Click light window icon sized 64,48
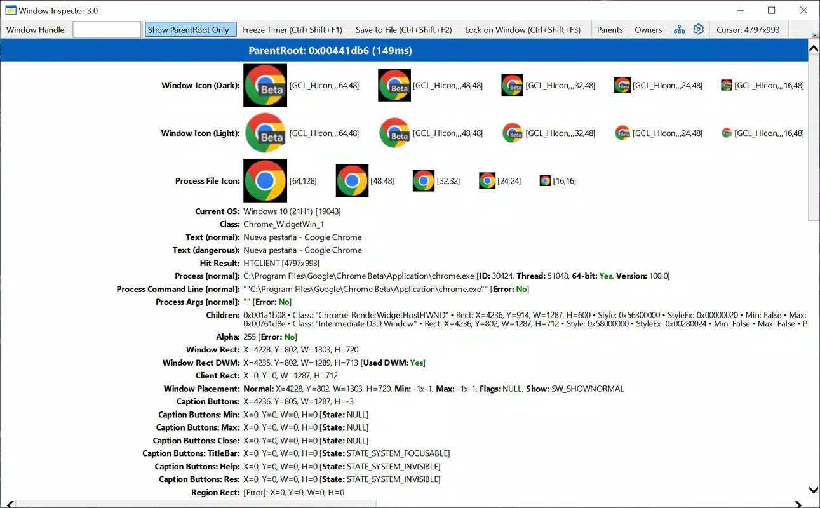The height and width of the screenshot is (508, 820). click(265, 133)
